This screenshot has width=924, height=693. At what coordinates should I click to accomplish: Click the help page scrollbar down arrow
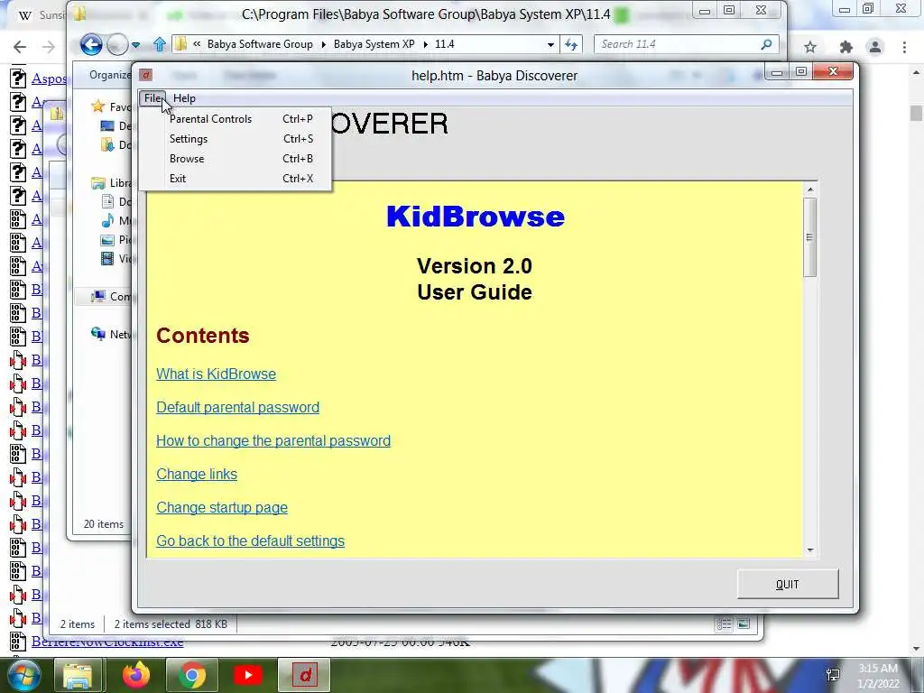[x=810, y=550]
